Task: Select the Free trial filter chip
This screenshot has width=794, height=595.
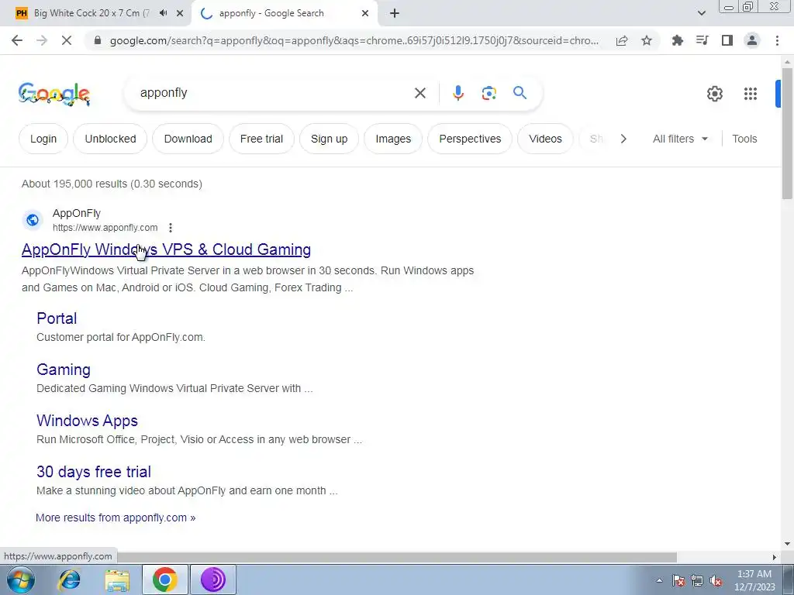Action: pyautogui.click(x=261, y=139)
